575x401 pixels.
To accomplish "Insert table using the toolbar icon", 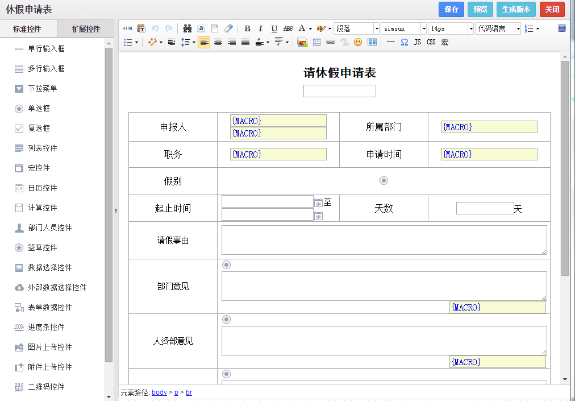I will [316, 42].
